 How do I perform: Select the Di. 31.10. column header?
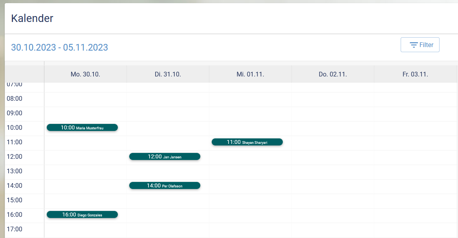pyautogui.click(x=168, y=74)
